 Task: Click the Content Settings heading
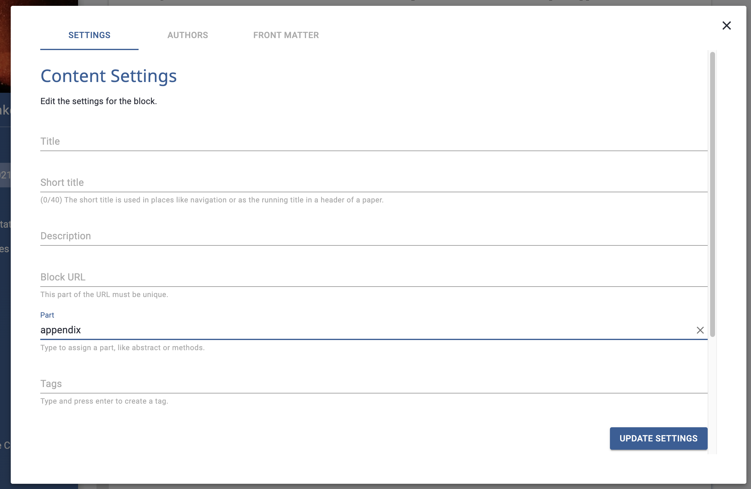[108, 76]
